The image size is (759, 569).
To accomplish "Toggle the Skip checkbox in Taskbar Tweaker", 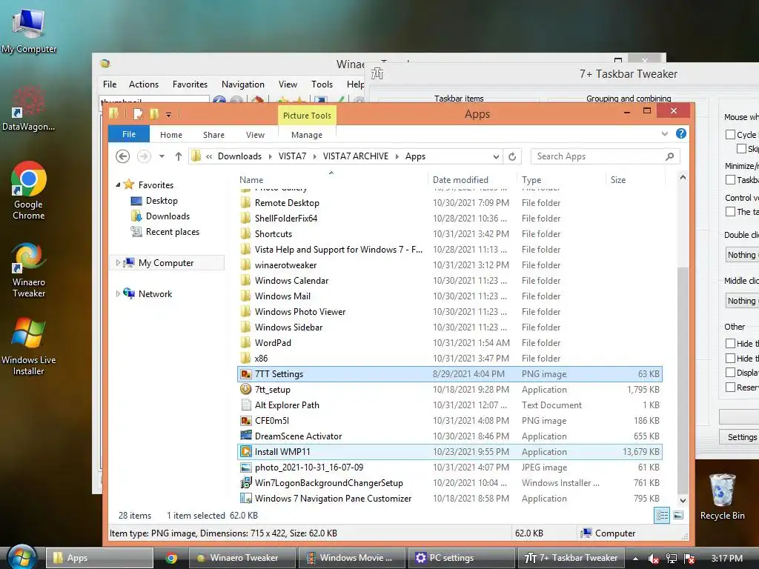I will click(741, 148).
